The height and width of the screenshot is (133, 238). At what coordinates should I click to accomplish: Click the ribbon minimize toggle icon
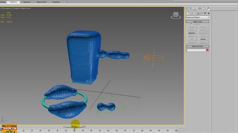(65, 2)
